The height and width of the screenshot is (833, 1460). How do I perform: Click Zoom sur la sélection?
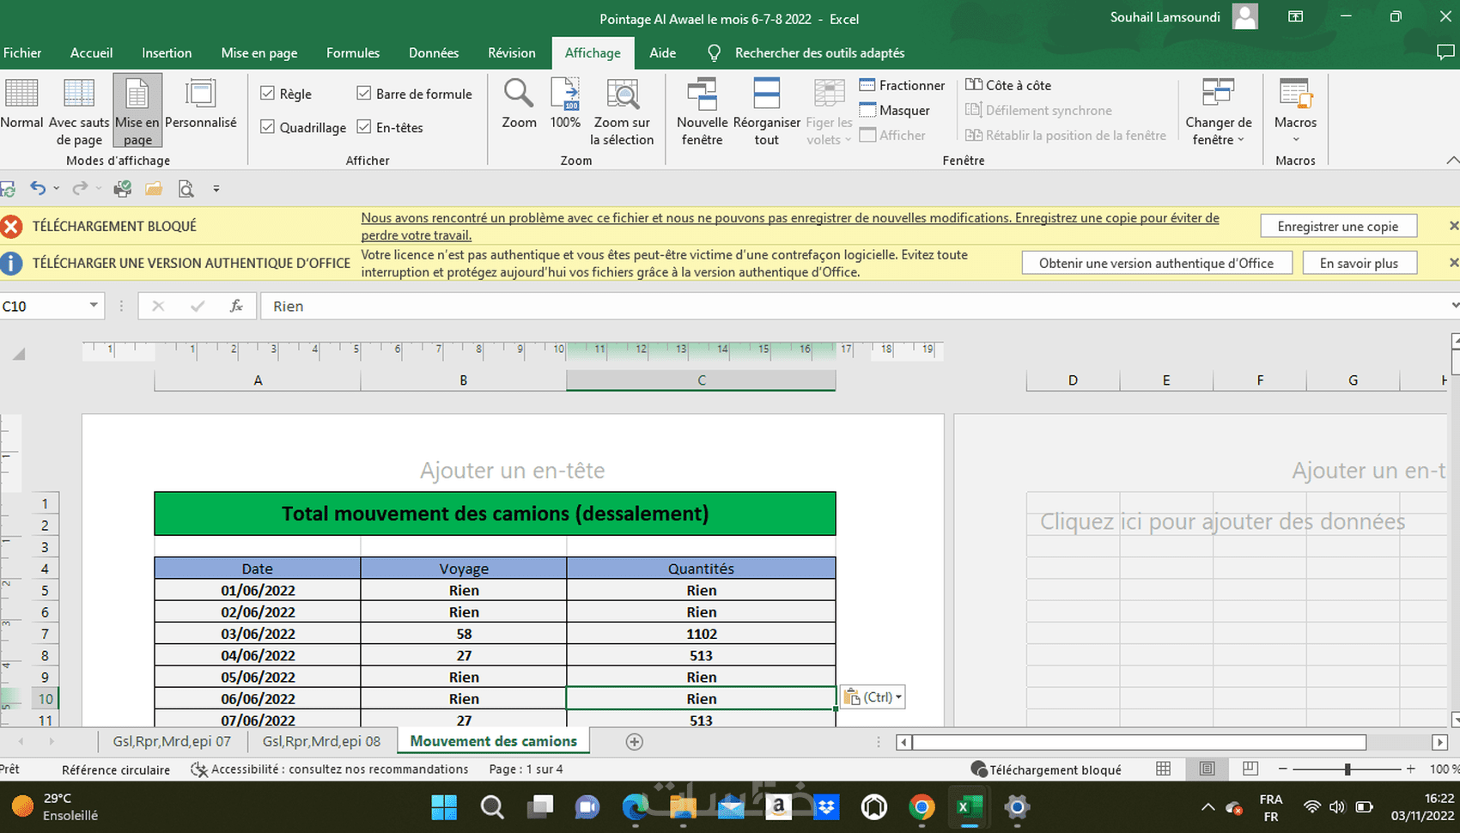[x=622, y=112]
